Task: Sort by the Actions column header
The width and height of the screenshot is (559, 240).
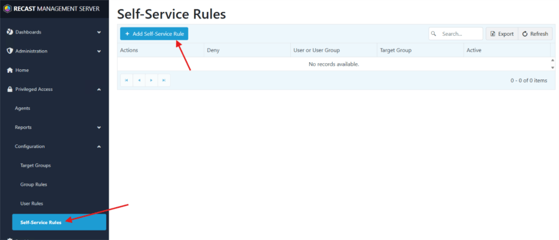Action: click(x=161, y=50)
